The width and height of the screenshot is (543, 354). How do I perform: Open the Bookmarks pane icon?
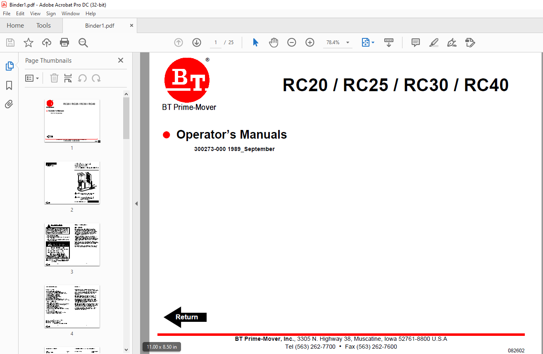click(9, 85)
